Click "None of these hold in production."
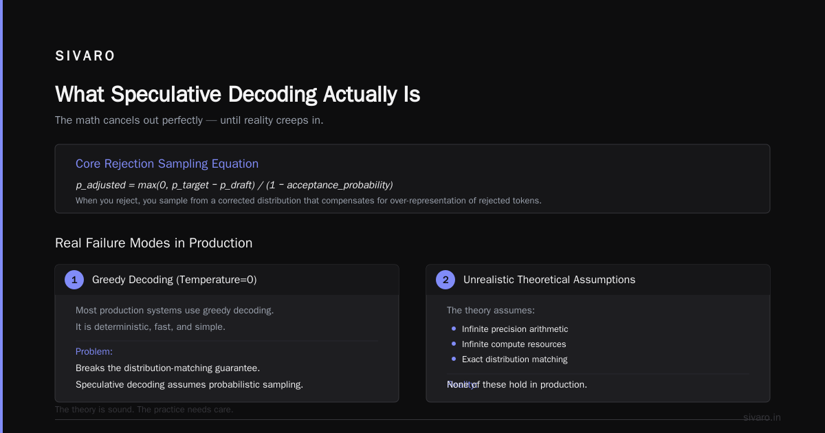 click(517, 385)
